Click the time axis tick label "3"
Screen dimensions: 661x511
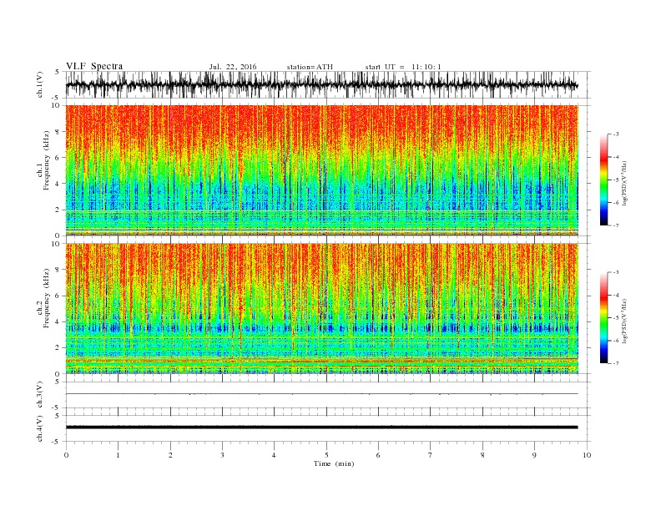click(222, 455)
